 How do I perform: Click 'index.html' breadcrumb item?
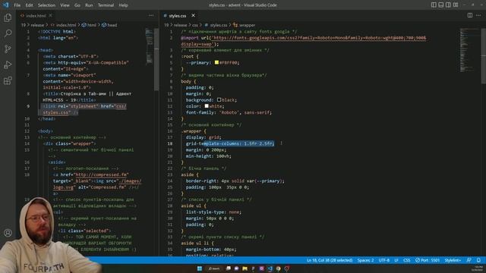[x=64, y=25]
